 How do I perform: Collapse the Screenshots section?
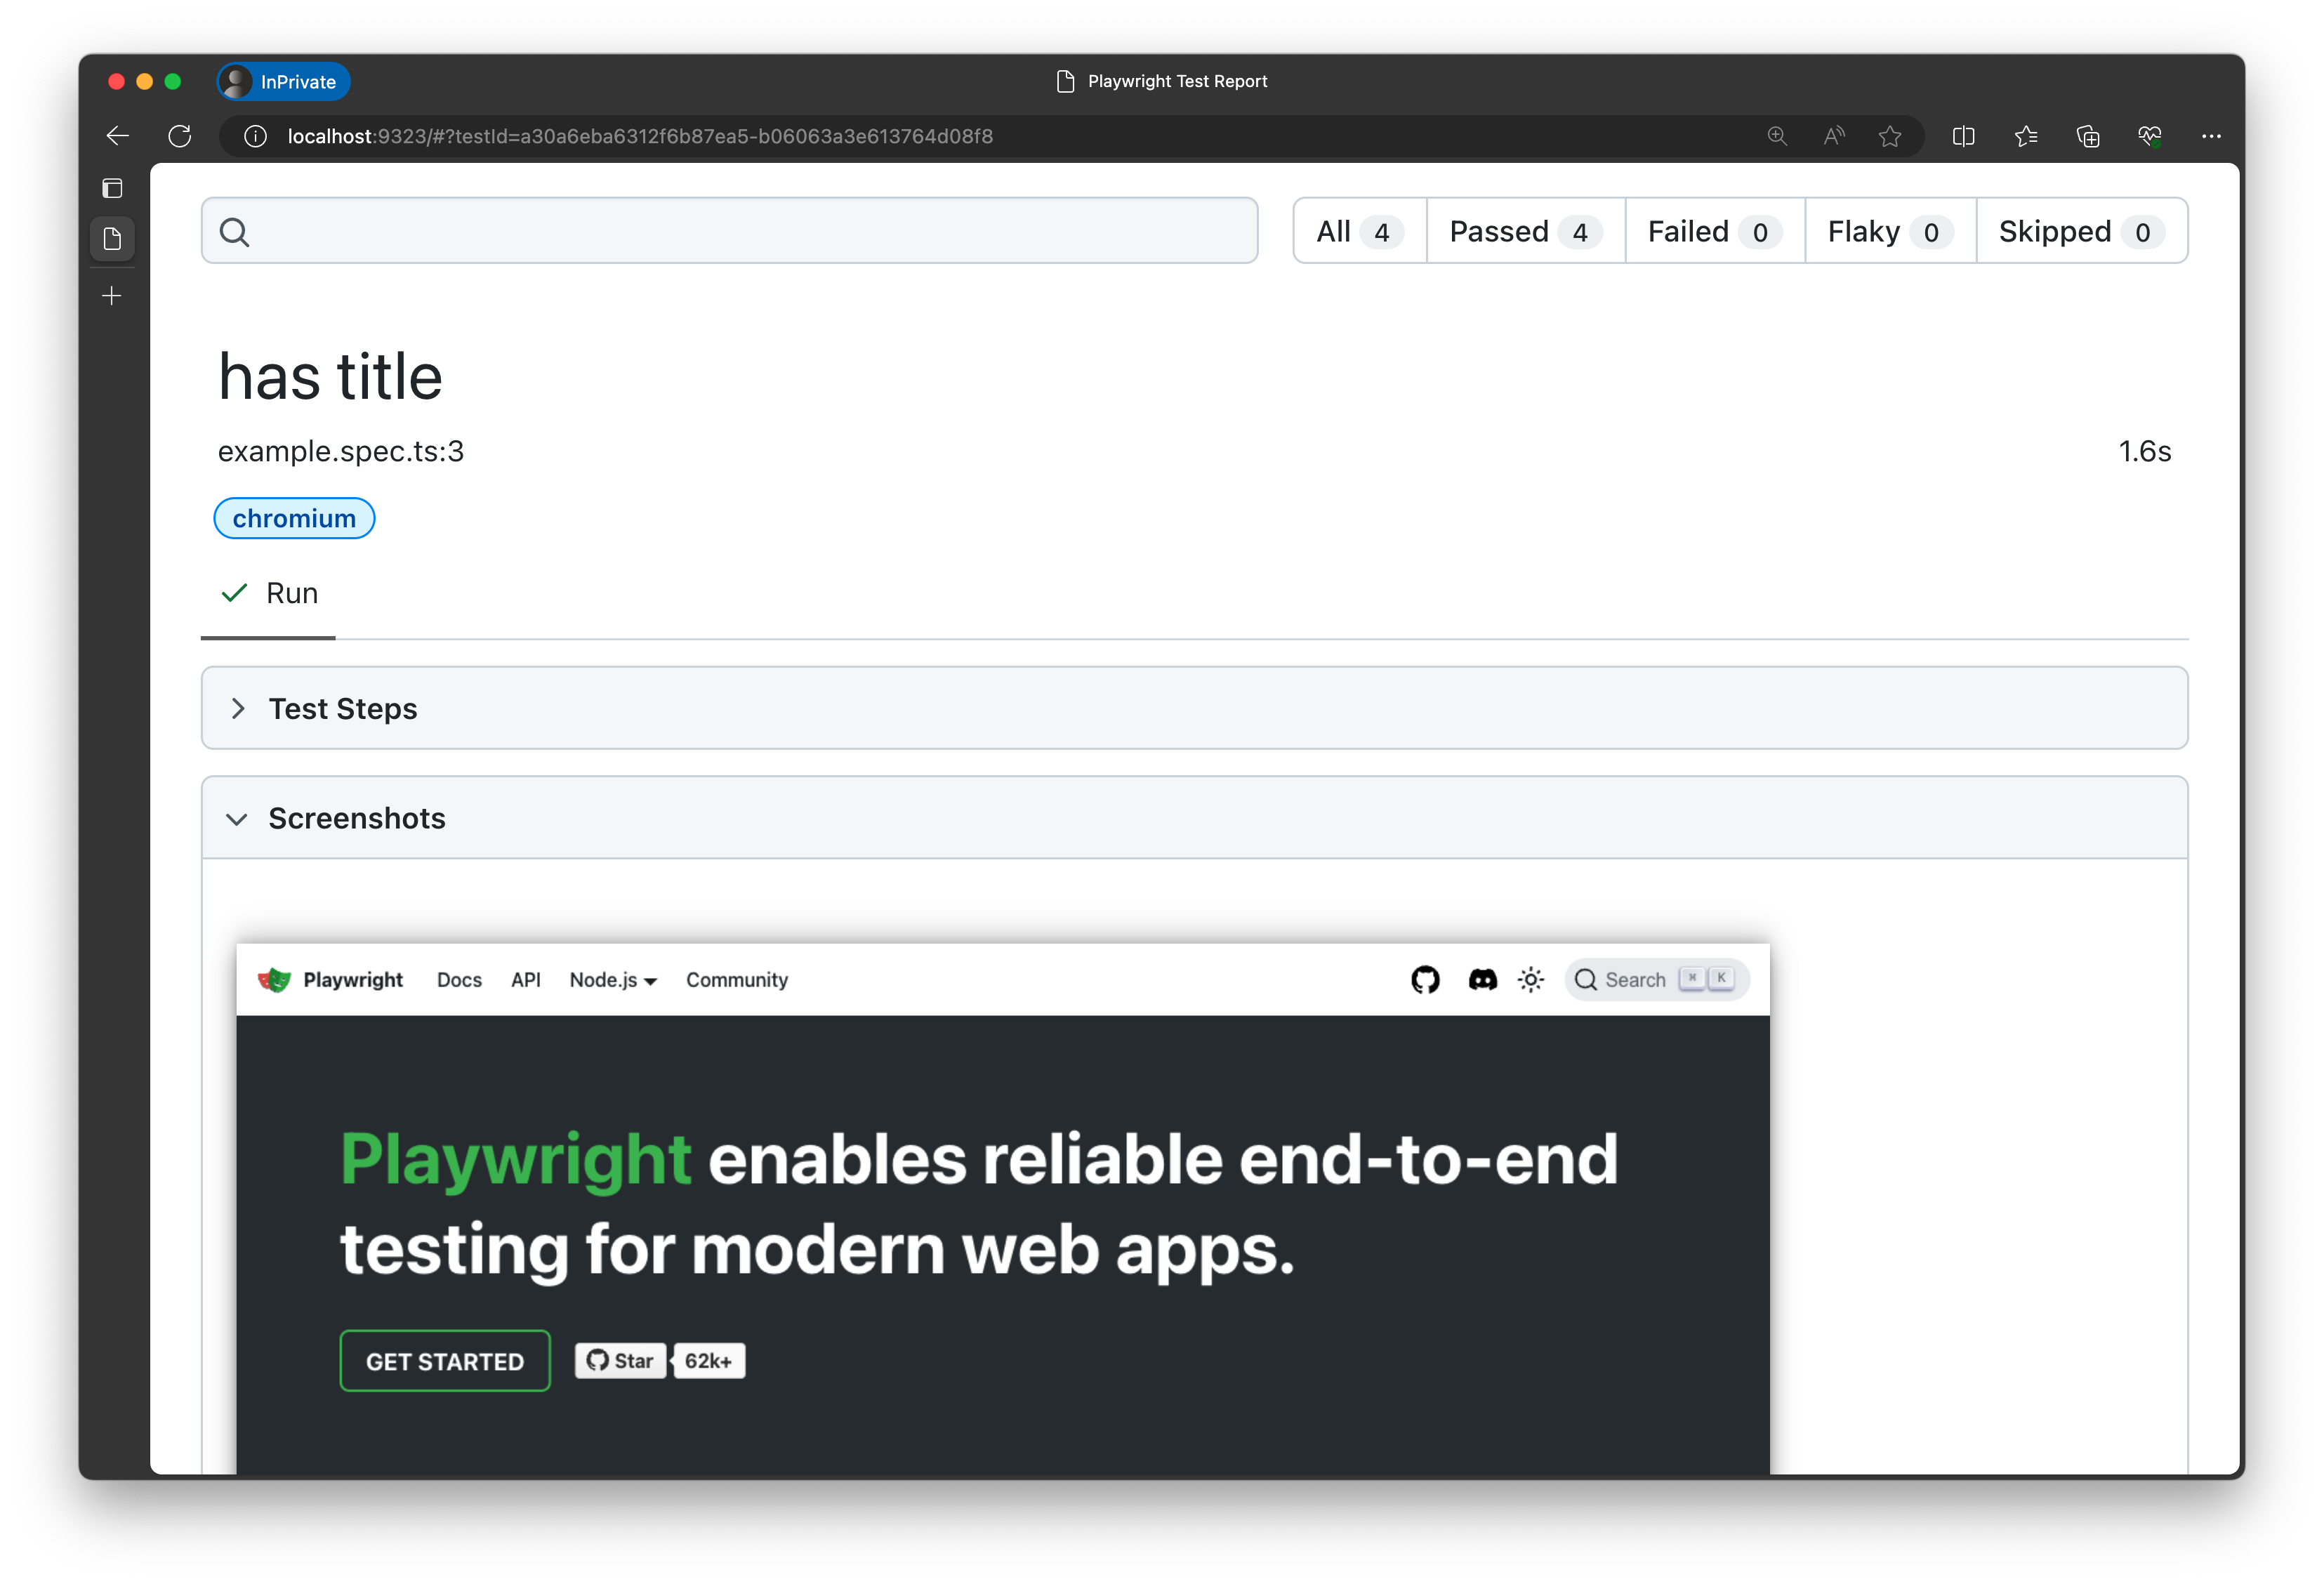[x=356, y=819]
